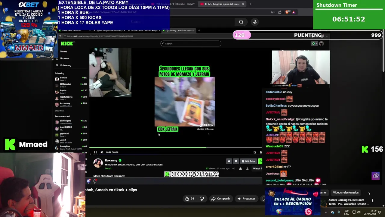Show hidden tray icons chevron
This screenshot has height=217, width=385.
tap(326, 212)
